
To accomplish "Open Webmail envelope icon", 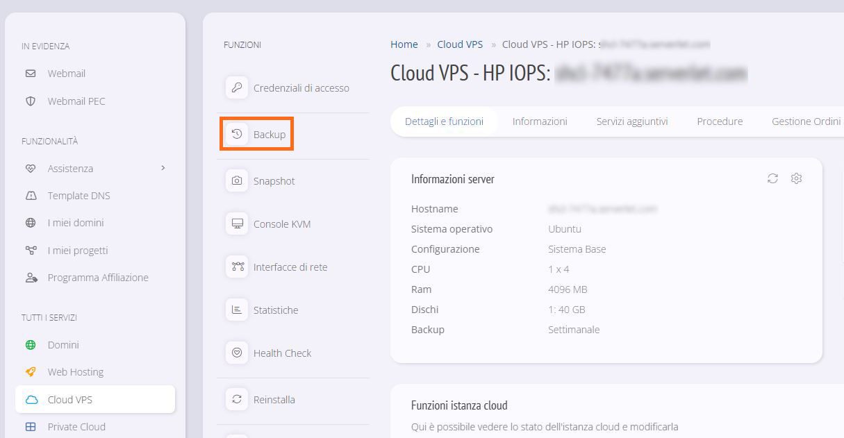I will tap(31, 74).
